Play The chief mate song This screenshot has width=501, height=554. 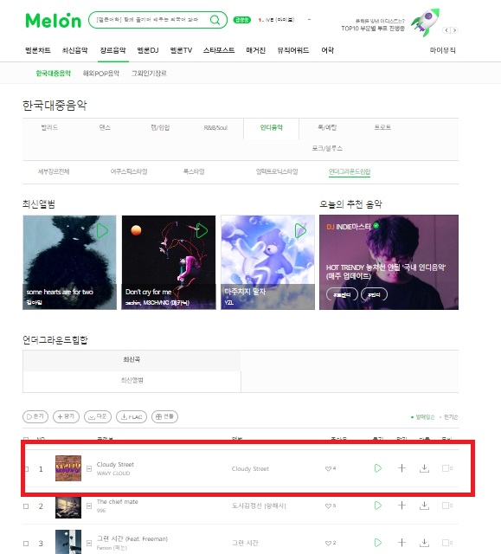click(378, 506)
